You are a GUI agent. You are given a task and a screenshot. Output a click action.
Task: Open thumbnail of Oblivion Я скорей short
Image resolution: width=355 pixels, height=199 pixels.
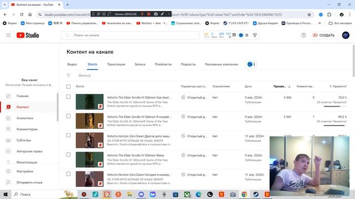(90, 121)
